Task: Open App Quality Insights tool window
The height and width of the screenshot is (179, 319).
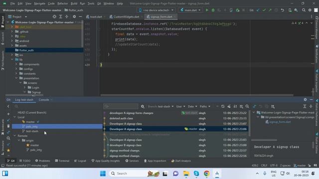Action: tap(106, 161)
